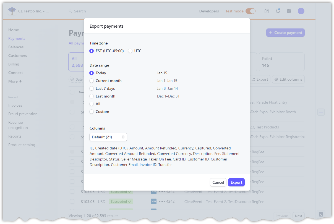Open the help question mark icon
This screenshot has height=224, width=334.
[x=267, y=11]
